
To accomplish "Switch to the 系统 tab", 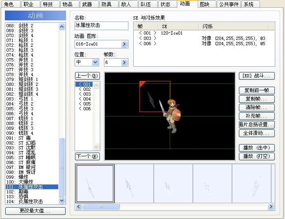I will [x=251, y=4].
